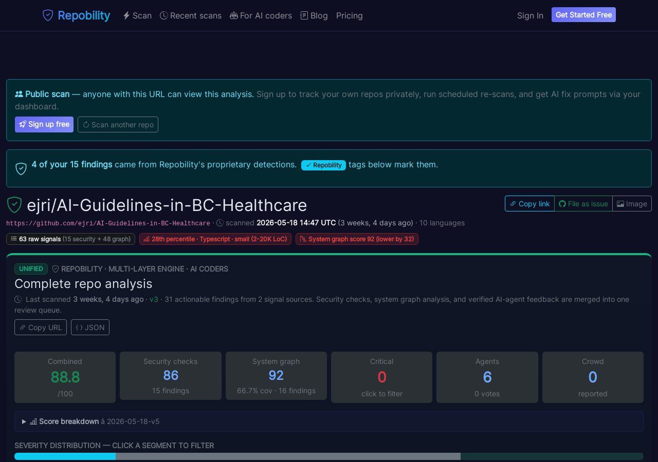658x462 pixels.
Task: Open the Scan nav item
Action: tap(137, 15)
